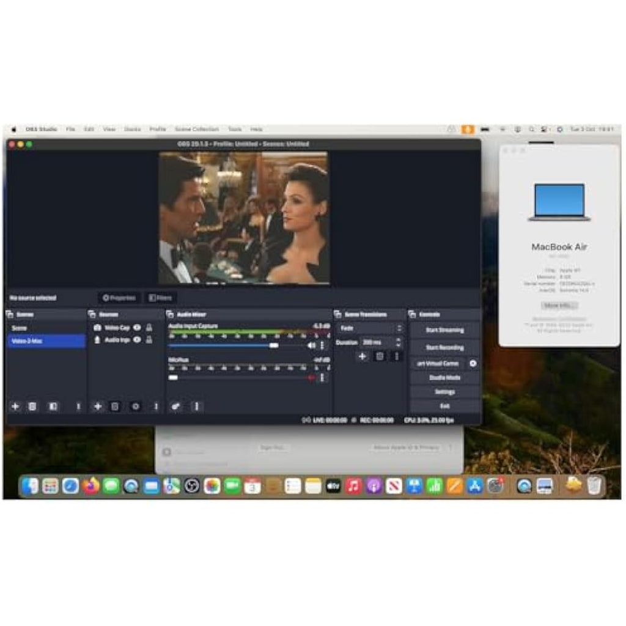The image size is (626, 626).
Task: Select the Scene entry in the Scenes list
Action: (46, 328)
